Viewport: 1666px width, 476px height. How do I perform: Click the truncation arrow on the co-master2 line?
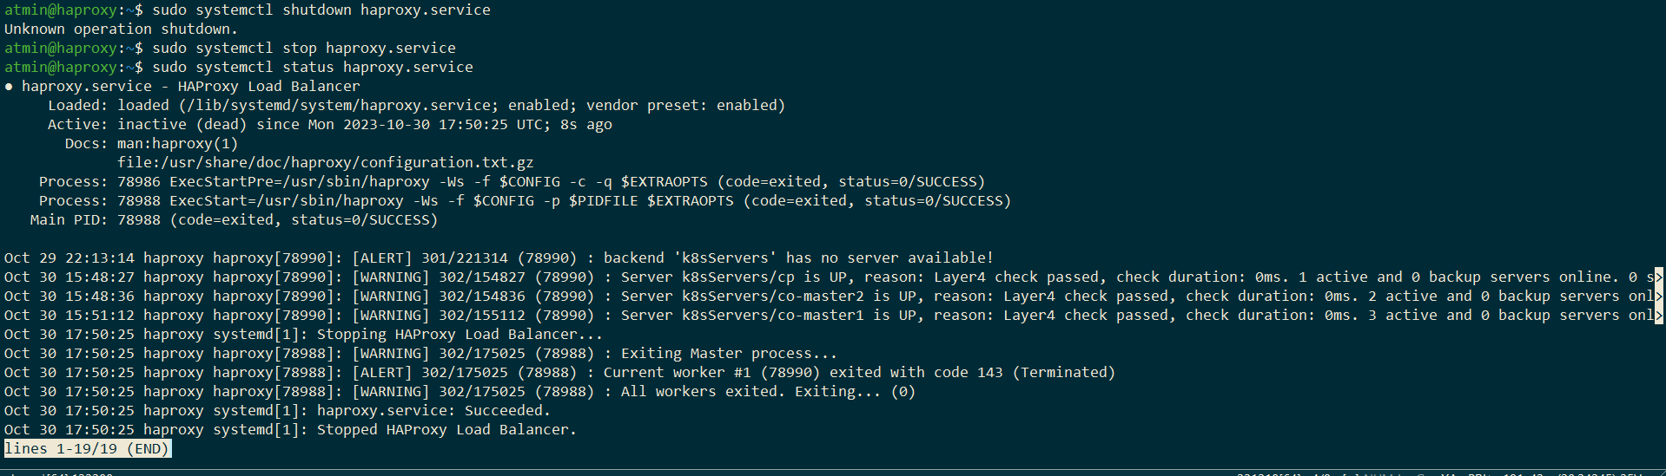tap(1659, 297)
